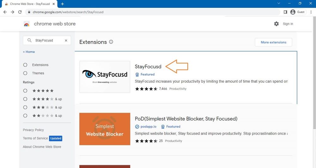The width and height of the screenshot is (316, 168).
Task: Open the settings gear in web store header
Action: click(276, 24)
